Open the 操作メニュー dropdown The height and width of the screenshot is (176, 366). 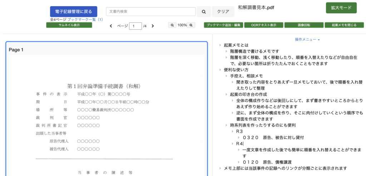point(307,40)
